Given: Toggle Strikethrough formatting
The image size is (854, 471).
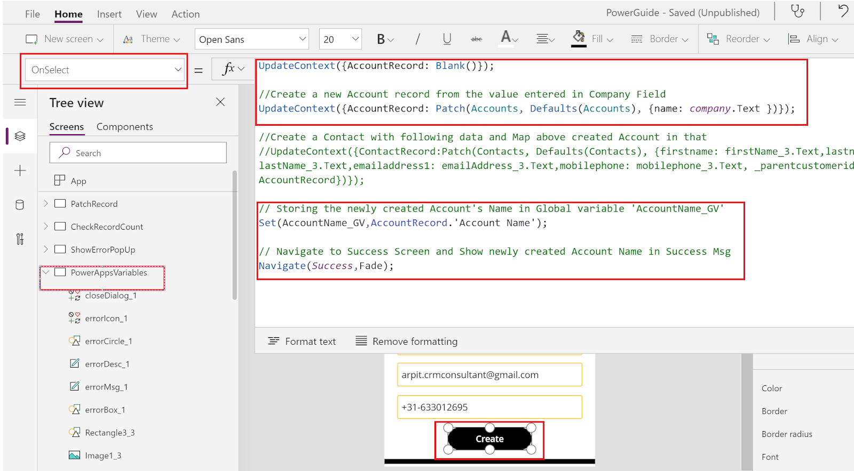Looking at the screenshot, I should tap(477, 39).
